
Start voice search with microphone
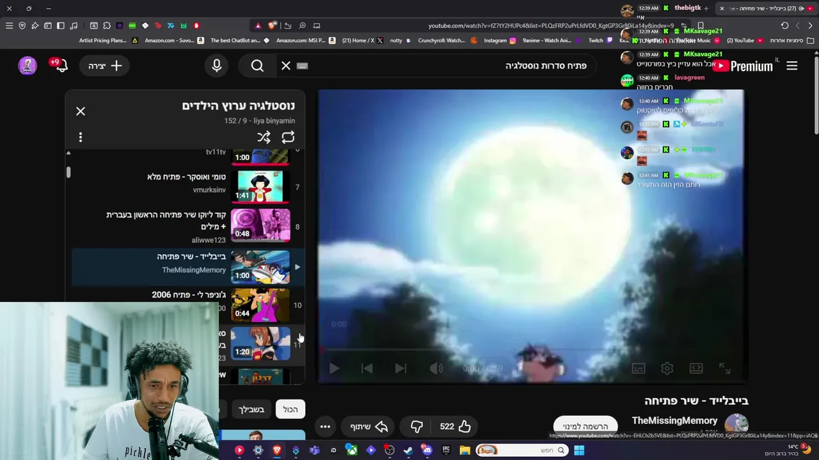click(x=216, y=65)
